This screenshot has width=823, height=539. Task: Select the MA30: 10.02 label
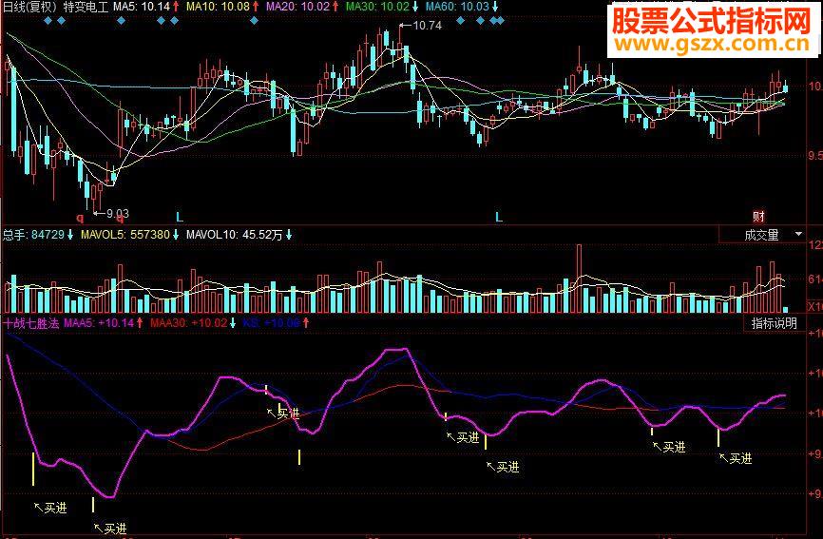pyautogui.click(x=378, y=7)
